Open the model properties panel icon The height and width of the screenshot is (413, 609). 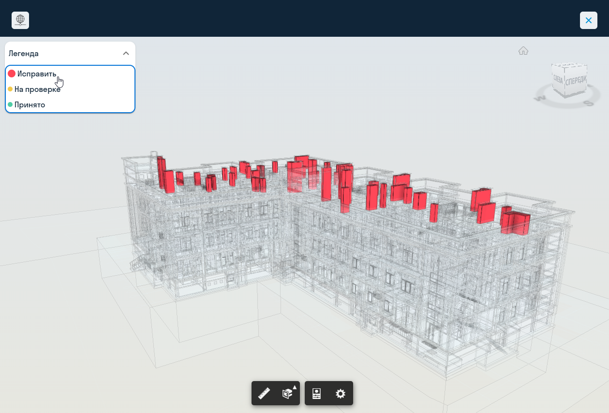317,394
